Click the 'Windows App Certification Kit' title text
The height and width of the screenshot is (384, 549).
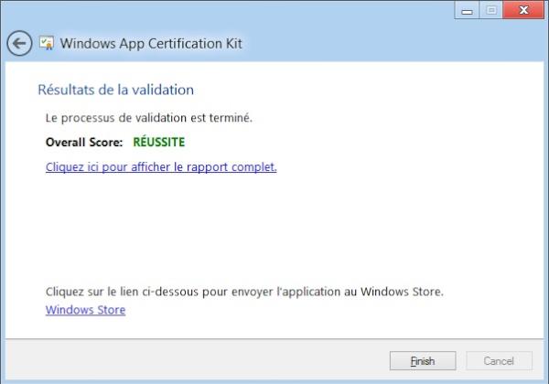151,44
